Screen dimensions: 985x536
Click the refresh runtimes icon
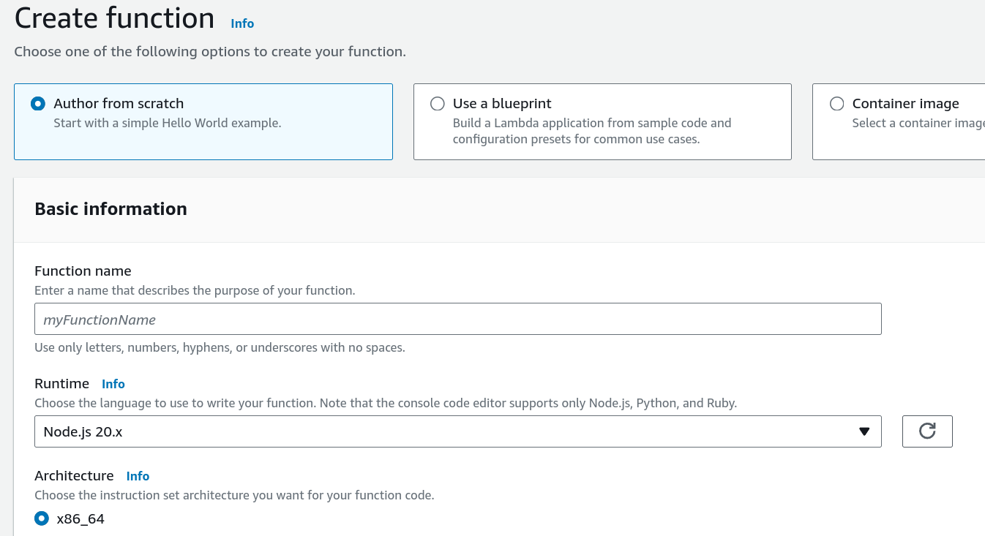pos(927,431)
